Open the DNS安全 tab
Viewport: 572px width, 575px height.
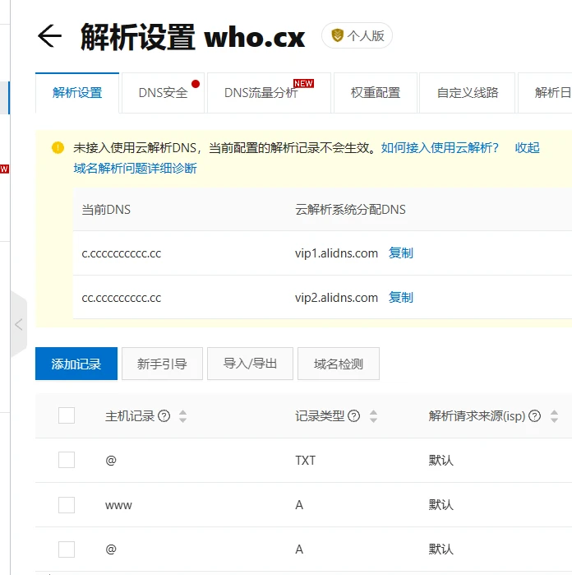pyautogui.click(x=163, y=93)
